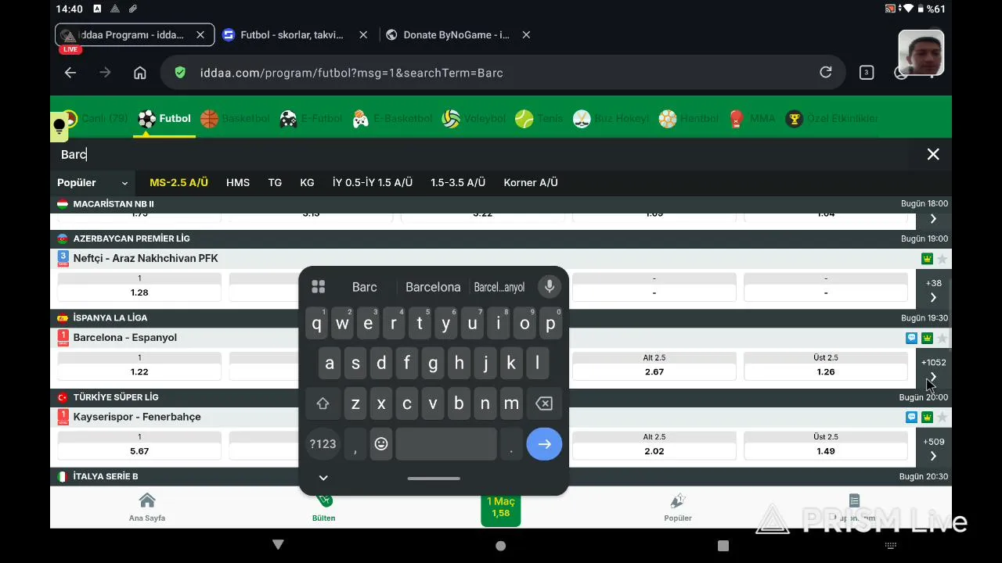This screenshot has height=563, width=1002.
Task: Tap the keyboard shift key
Action: [323, 403]
